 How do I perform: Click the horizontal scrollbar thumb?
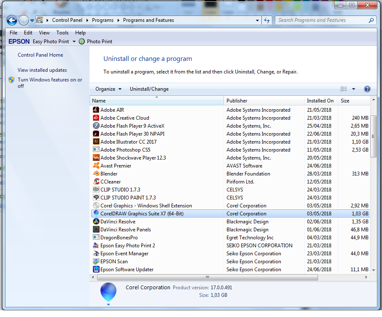(x=207, y=277)
